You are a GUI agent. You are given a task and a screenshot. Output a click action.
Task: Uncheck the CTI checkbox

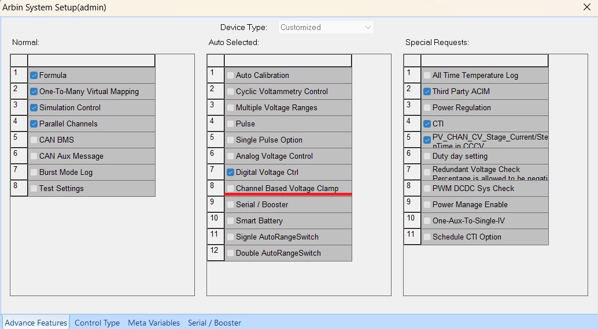point(427,124)
